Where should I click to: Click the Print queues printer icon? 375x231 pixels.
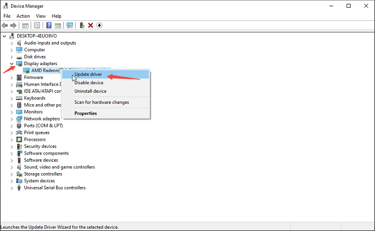19,132
